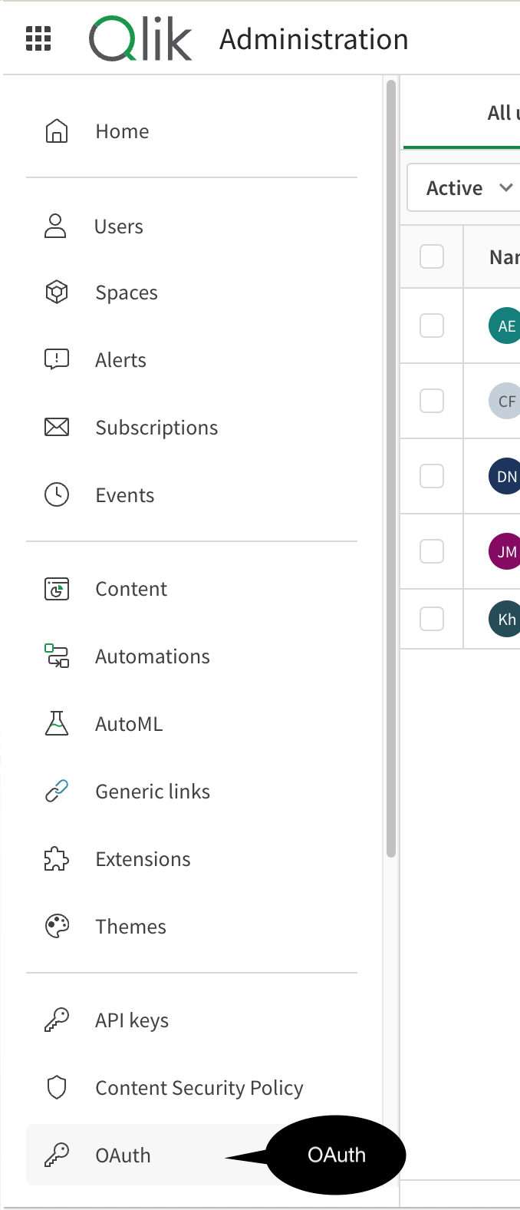The width and height of the screenshot is (520, 1210).
Task: Click the Content Security Policy shield icon
Action: (x=57, y=1088)
